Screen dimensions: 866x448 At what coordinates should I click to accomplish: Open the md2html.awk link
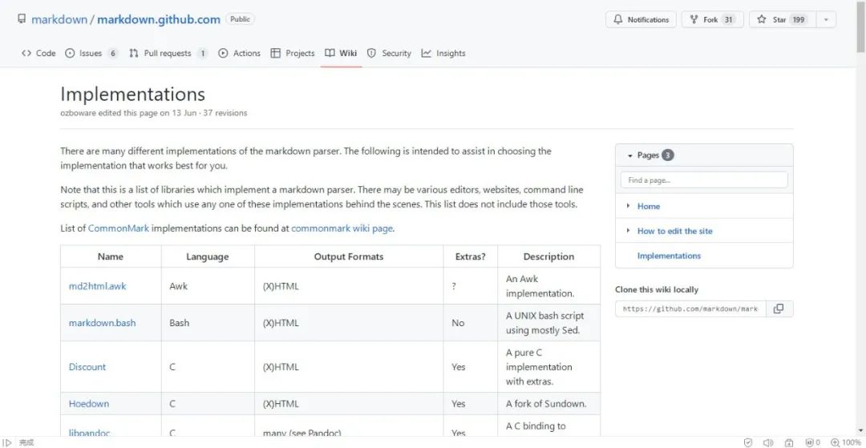[97, 286]
